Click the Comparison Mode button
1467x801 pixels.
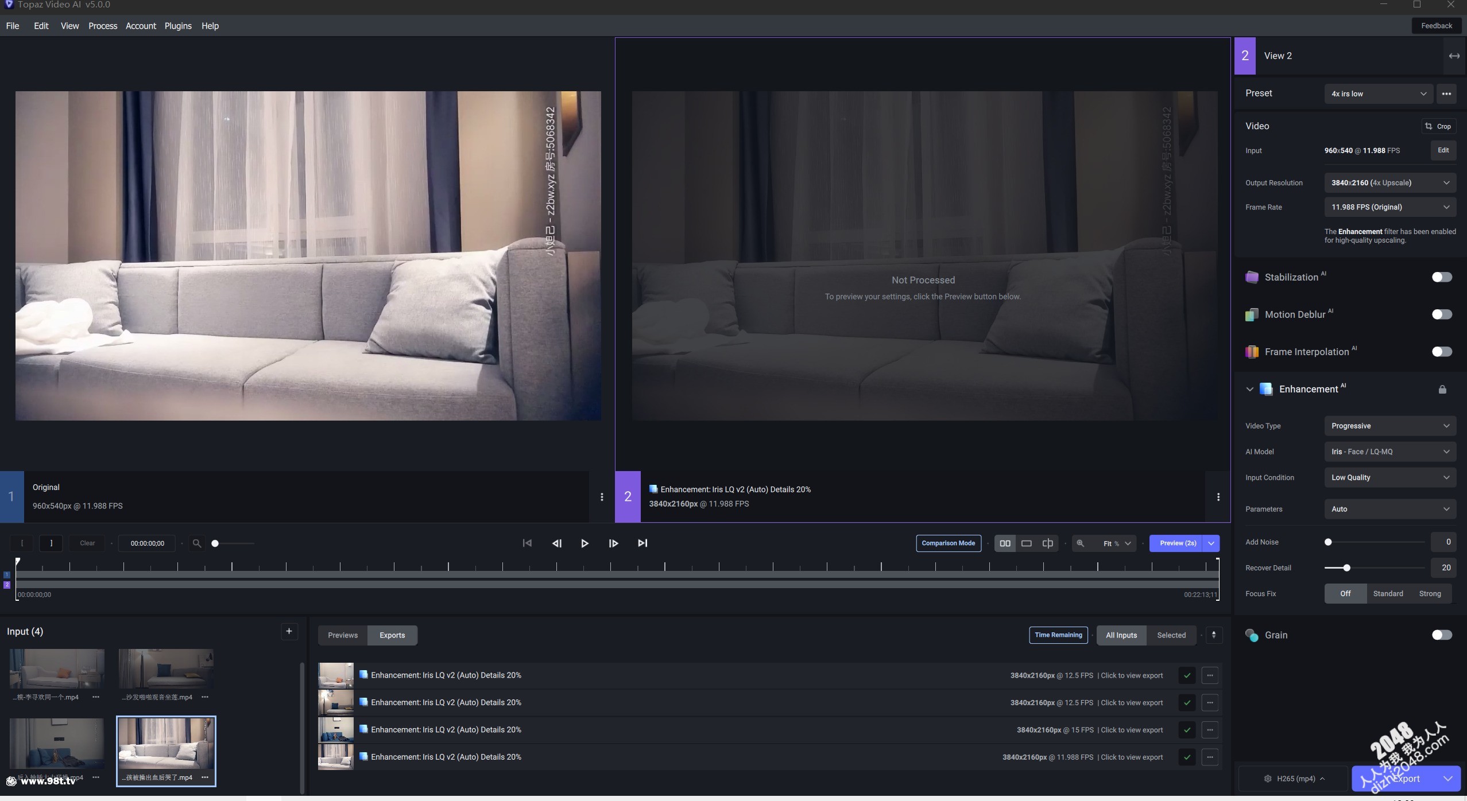pyautogui.click(x=948, y=543)
